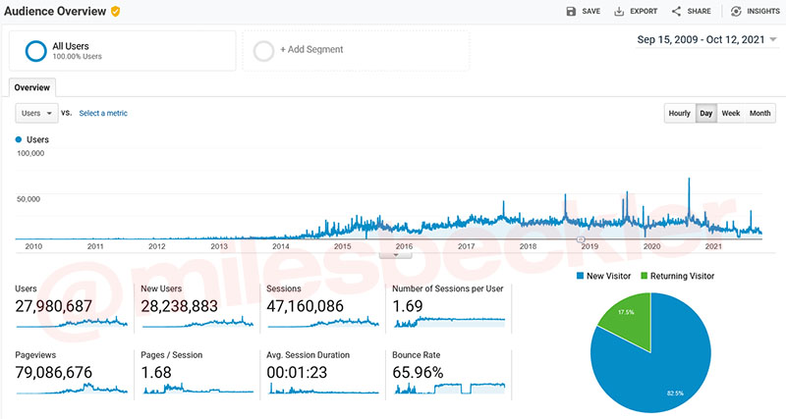The image size is (786, 419).
Task: Open the Insights panel icon
Action: pos(735,11)
